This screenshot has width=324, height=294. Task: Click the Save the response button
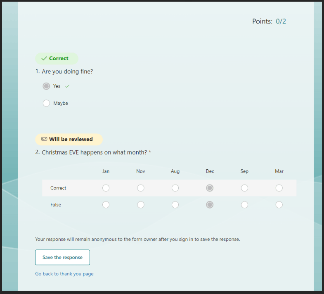62,257
